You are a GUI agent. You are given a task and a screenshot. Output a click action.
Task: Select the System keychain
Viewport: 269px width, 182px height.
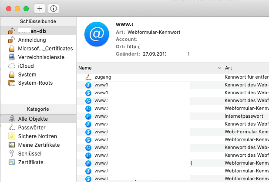(x=38, y=74)
